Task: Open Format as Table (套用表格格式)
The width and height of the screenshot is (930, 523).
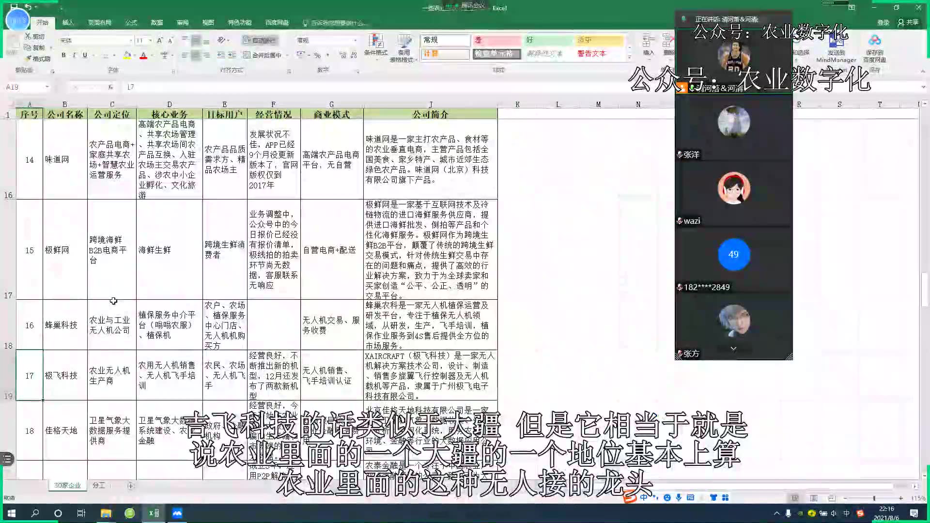Action: point(403,47)
